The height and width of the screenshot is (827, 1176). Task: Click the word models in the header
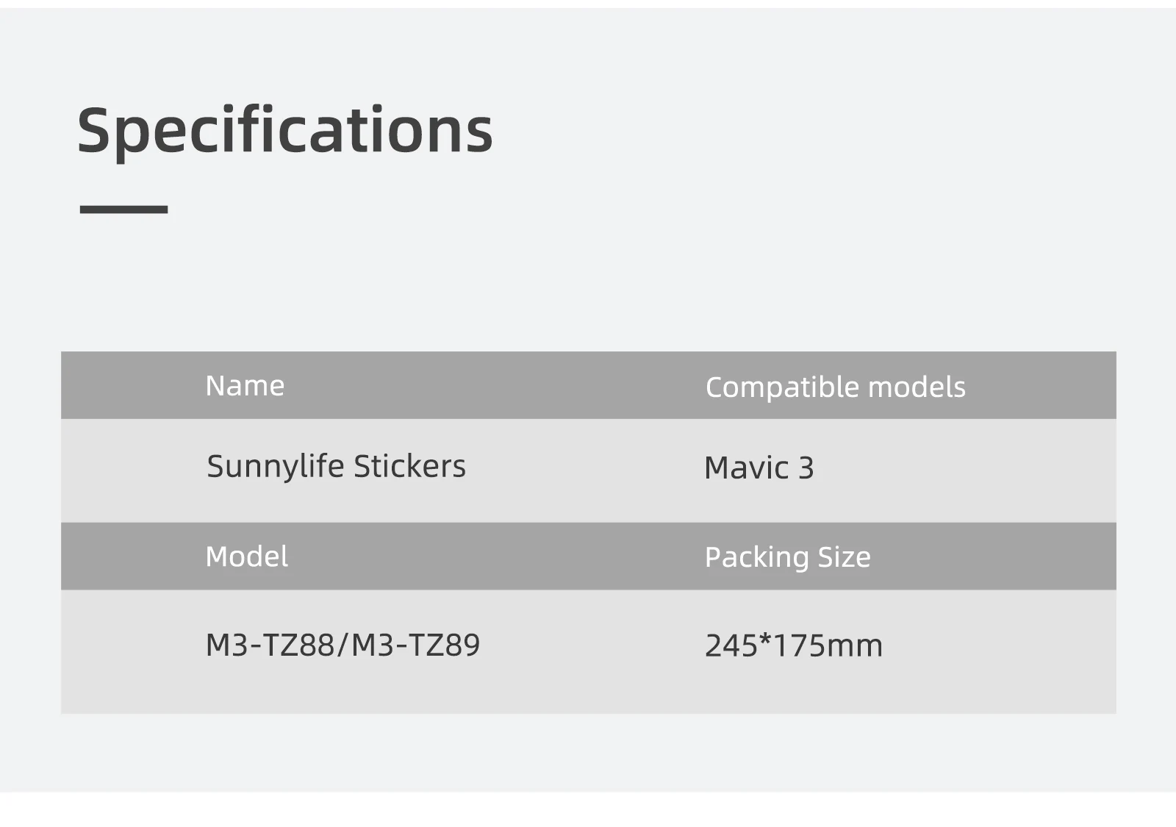[x=917, y=387]
